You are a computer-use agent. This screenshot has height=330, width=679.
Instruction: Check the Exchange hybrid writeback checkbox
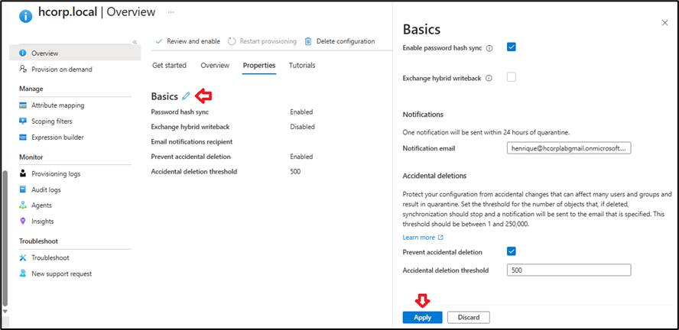pyautogui.click(x=512, y=77)
